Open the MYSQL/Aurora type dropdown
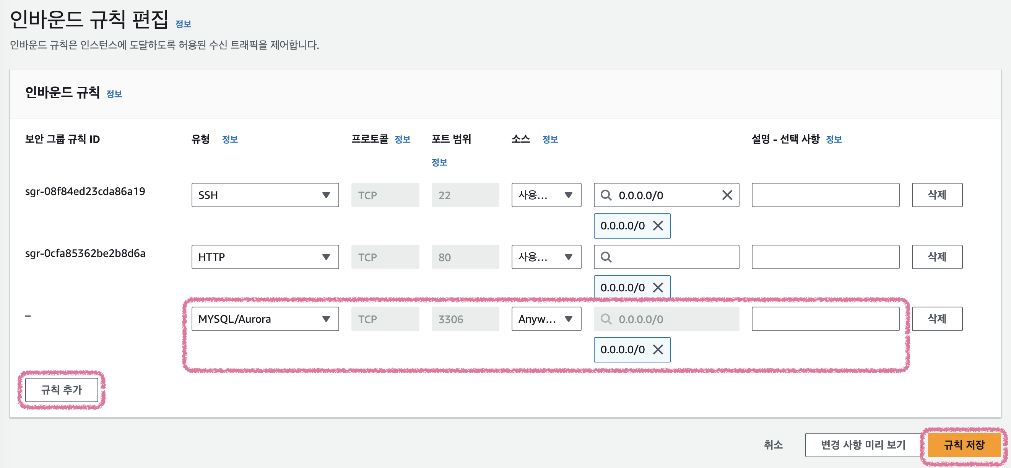The width and height of the screenshot is (1011, 468). 265,319
